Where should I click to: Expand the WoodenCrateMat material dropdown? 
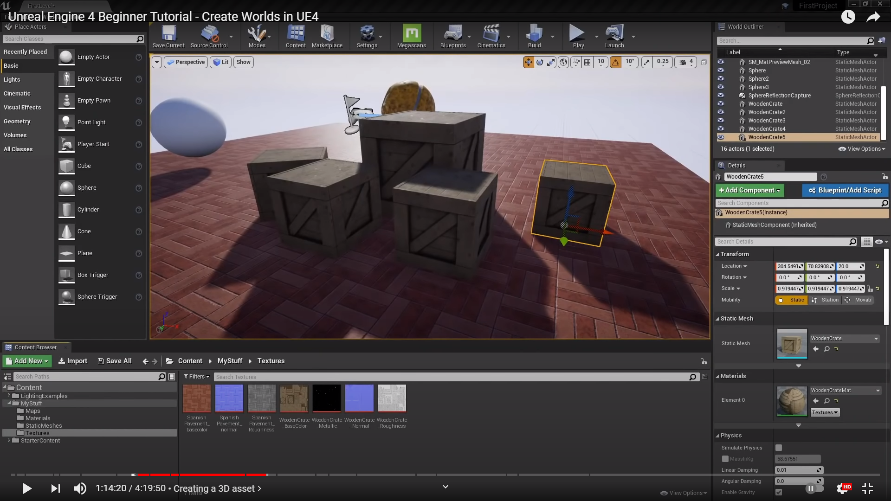[x=878, y=391]
